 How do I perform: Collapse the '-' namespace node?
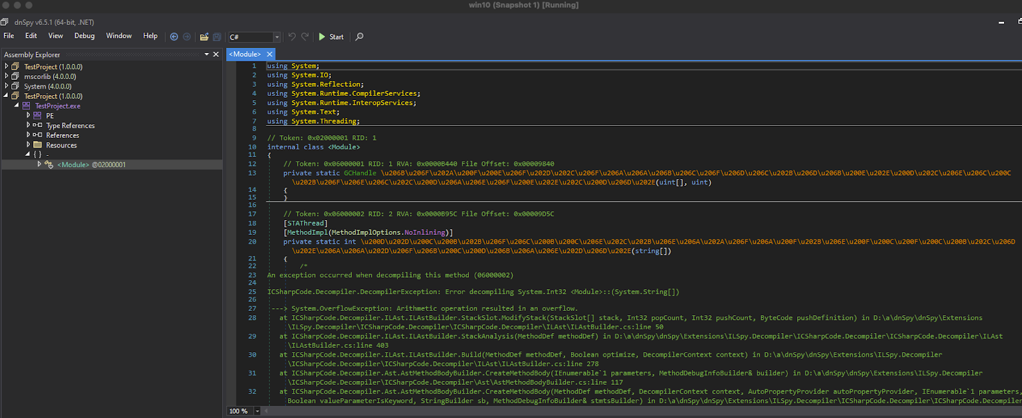pyautogui.click(x=27, y=154)
